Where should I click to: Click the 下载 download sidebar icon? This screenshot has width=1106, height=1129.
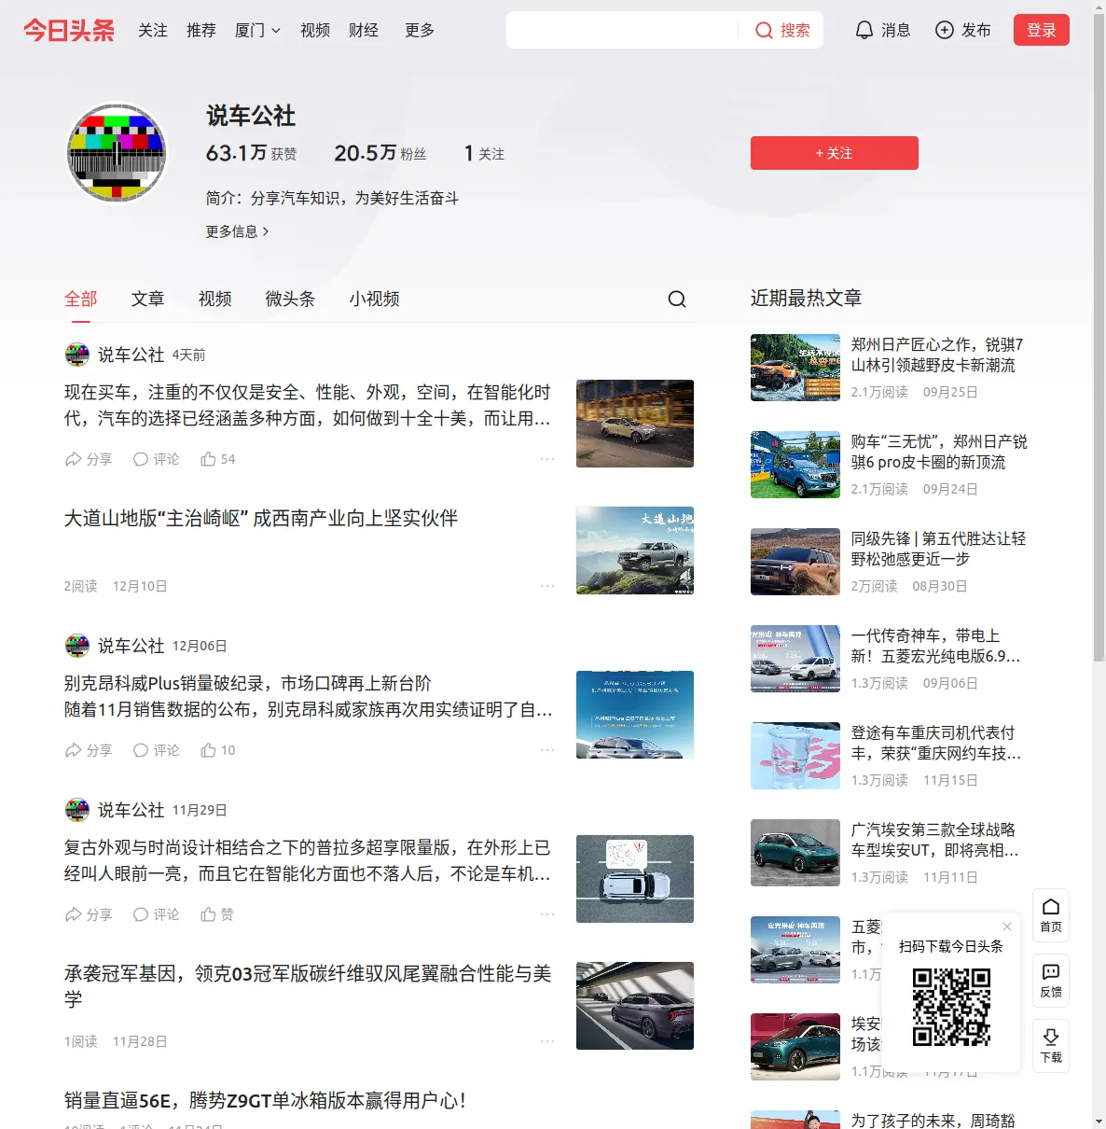pos(1051,1046)
